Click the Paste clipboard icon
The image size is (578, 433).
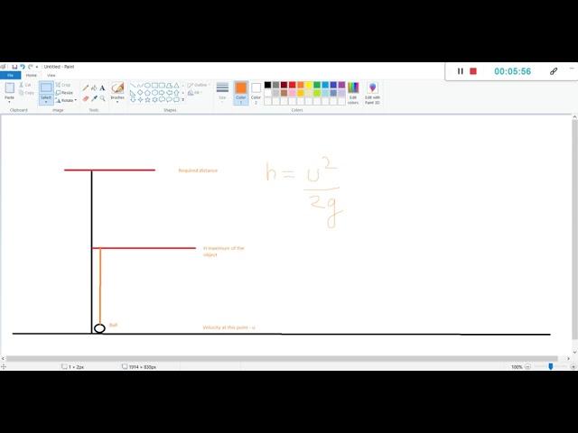pos(9,88)
